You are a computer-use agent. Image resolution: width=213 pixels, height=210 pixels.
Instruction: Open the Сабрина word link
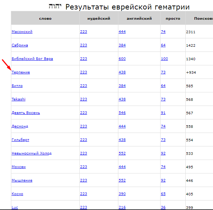(20, 45)
